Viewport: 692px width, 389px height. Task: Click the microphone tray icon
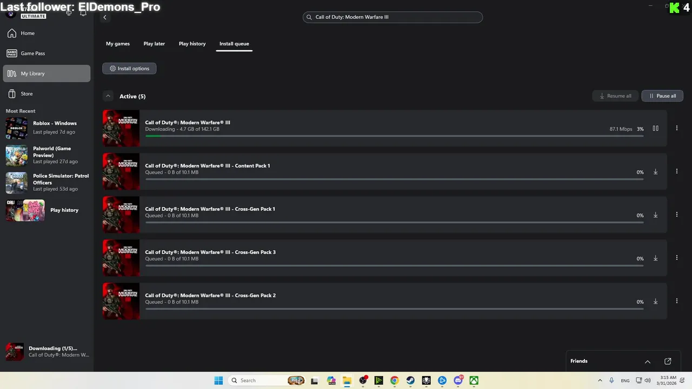611,380
